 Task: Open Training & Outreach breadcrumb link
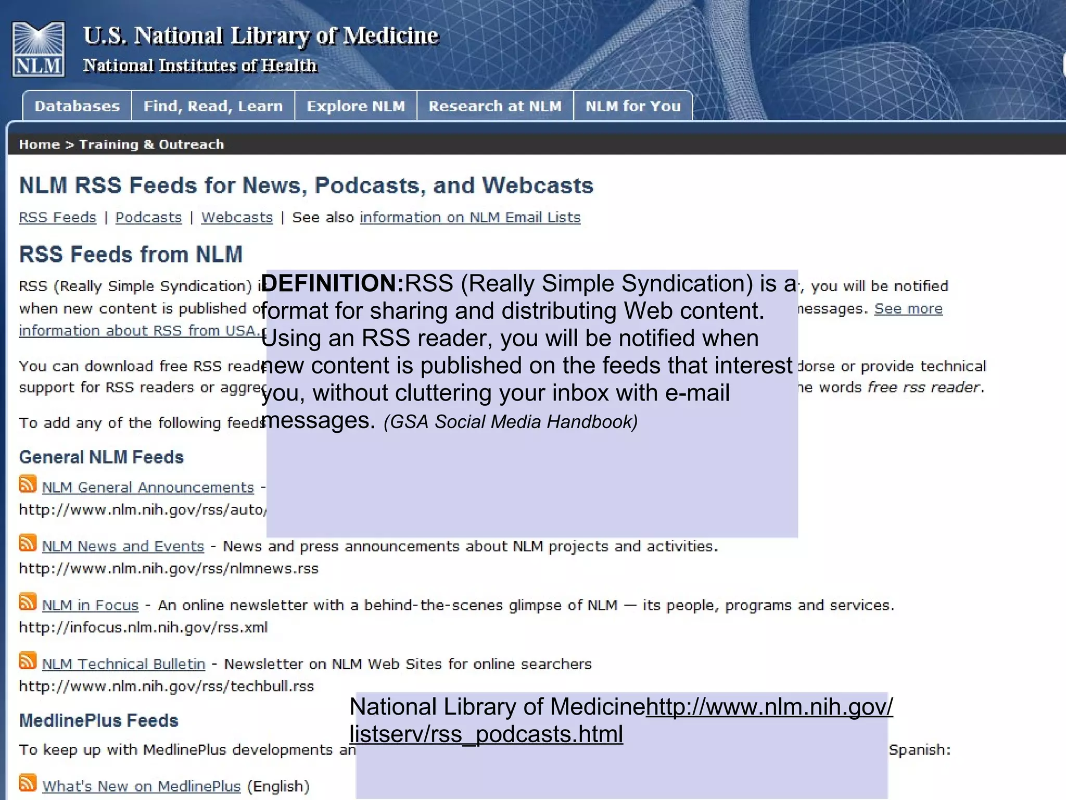pos(151,144)
